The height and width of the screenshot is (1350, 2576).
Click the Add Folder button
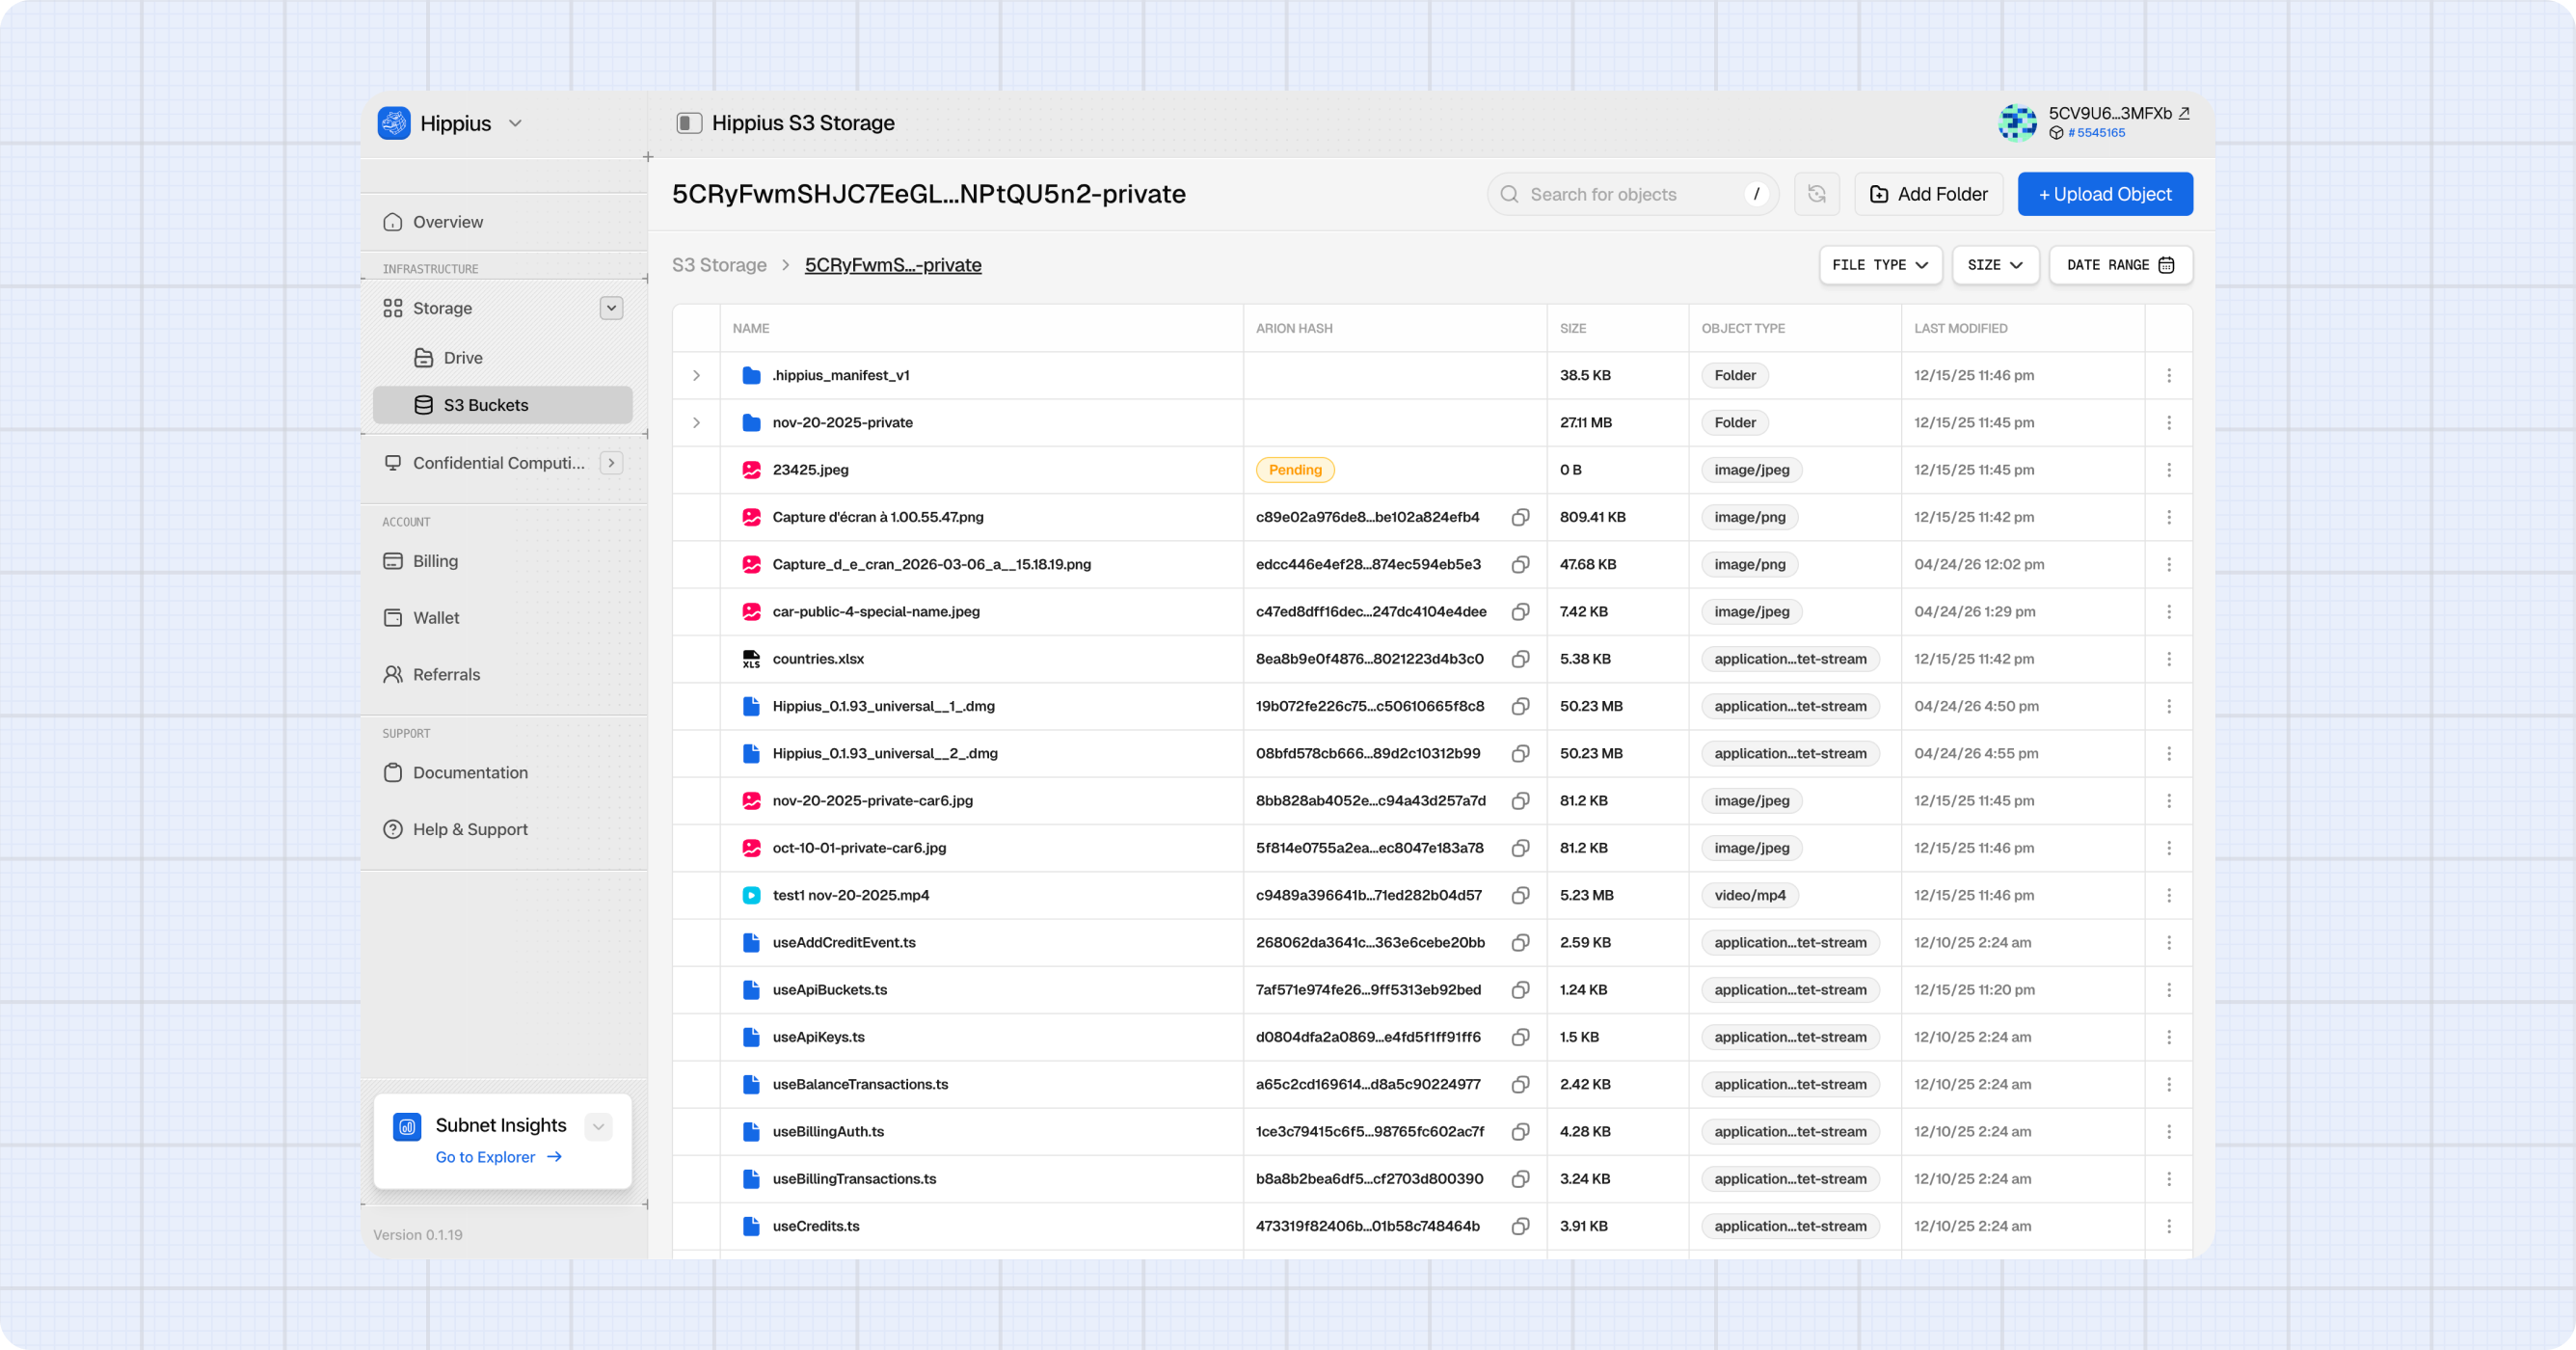point(1929,194)
